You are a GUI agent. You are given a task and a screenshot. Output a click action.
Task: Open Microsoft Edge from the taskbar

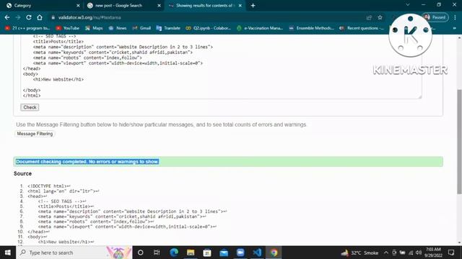tap(174, 253)
